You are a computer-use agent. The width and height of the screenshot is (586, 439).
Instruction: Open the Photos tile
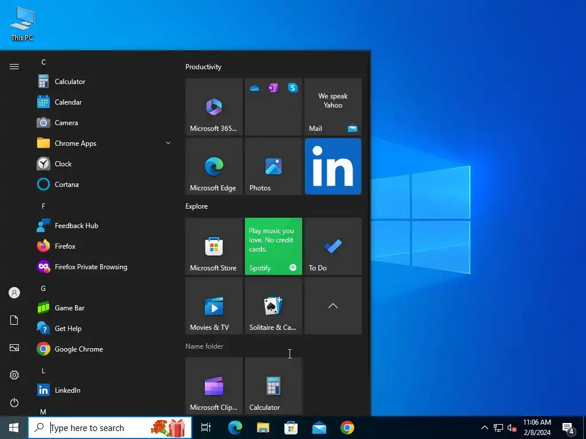(273, 166)
